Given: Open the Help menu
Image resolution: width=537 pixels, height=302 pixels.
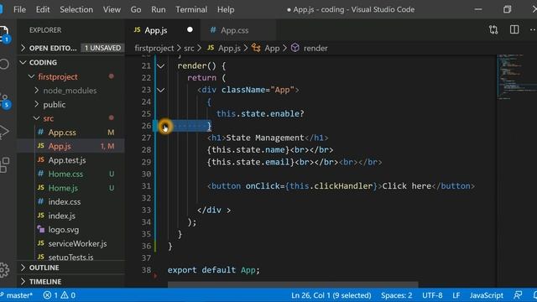Looking at the screenshot, I should (226, 9).
